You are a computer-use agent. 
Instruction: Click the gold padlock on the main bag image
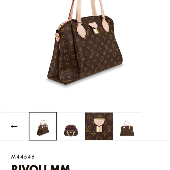(96, 31)
